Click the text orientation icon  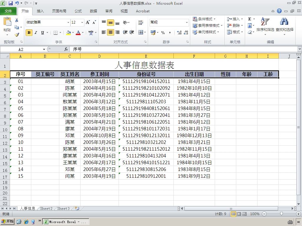(x=125, y=22)
